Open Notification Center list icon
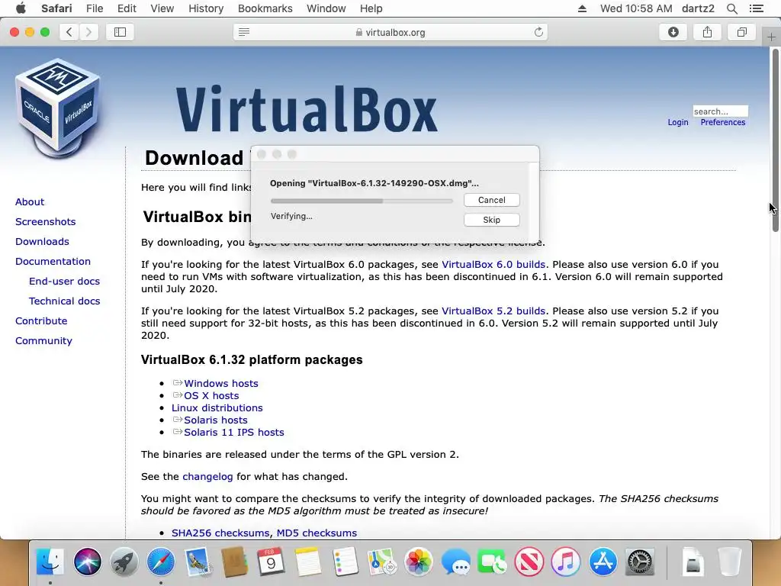This screenshot has width=781, height=586. click(756, 8)
